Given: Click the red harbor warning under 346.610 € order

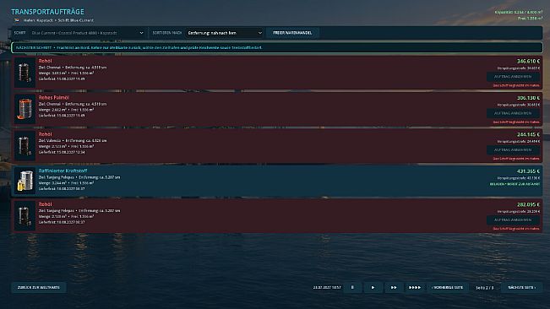Looking at the screenshot, I should coord(516,85).
